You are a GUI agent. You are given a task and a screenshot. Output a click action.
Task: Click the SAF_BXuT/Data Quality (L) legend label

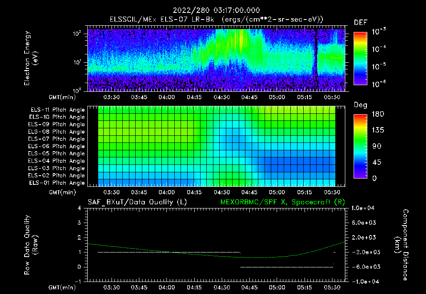click(137, 202)
